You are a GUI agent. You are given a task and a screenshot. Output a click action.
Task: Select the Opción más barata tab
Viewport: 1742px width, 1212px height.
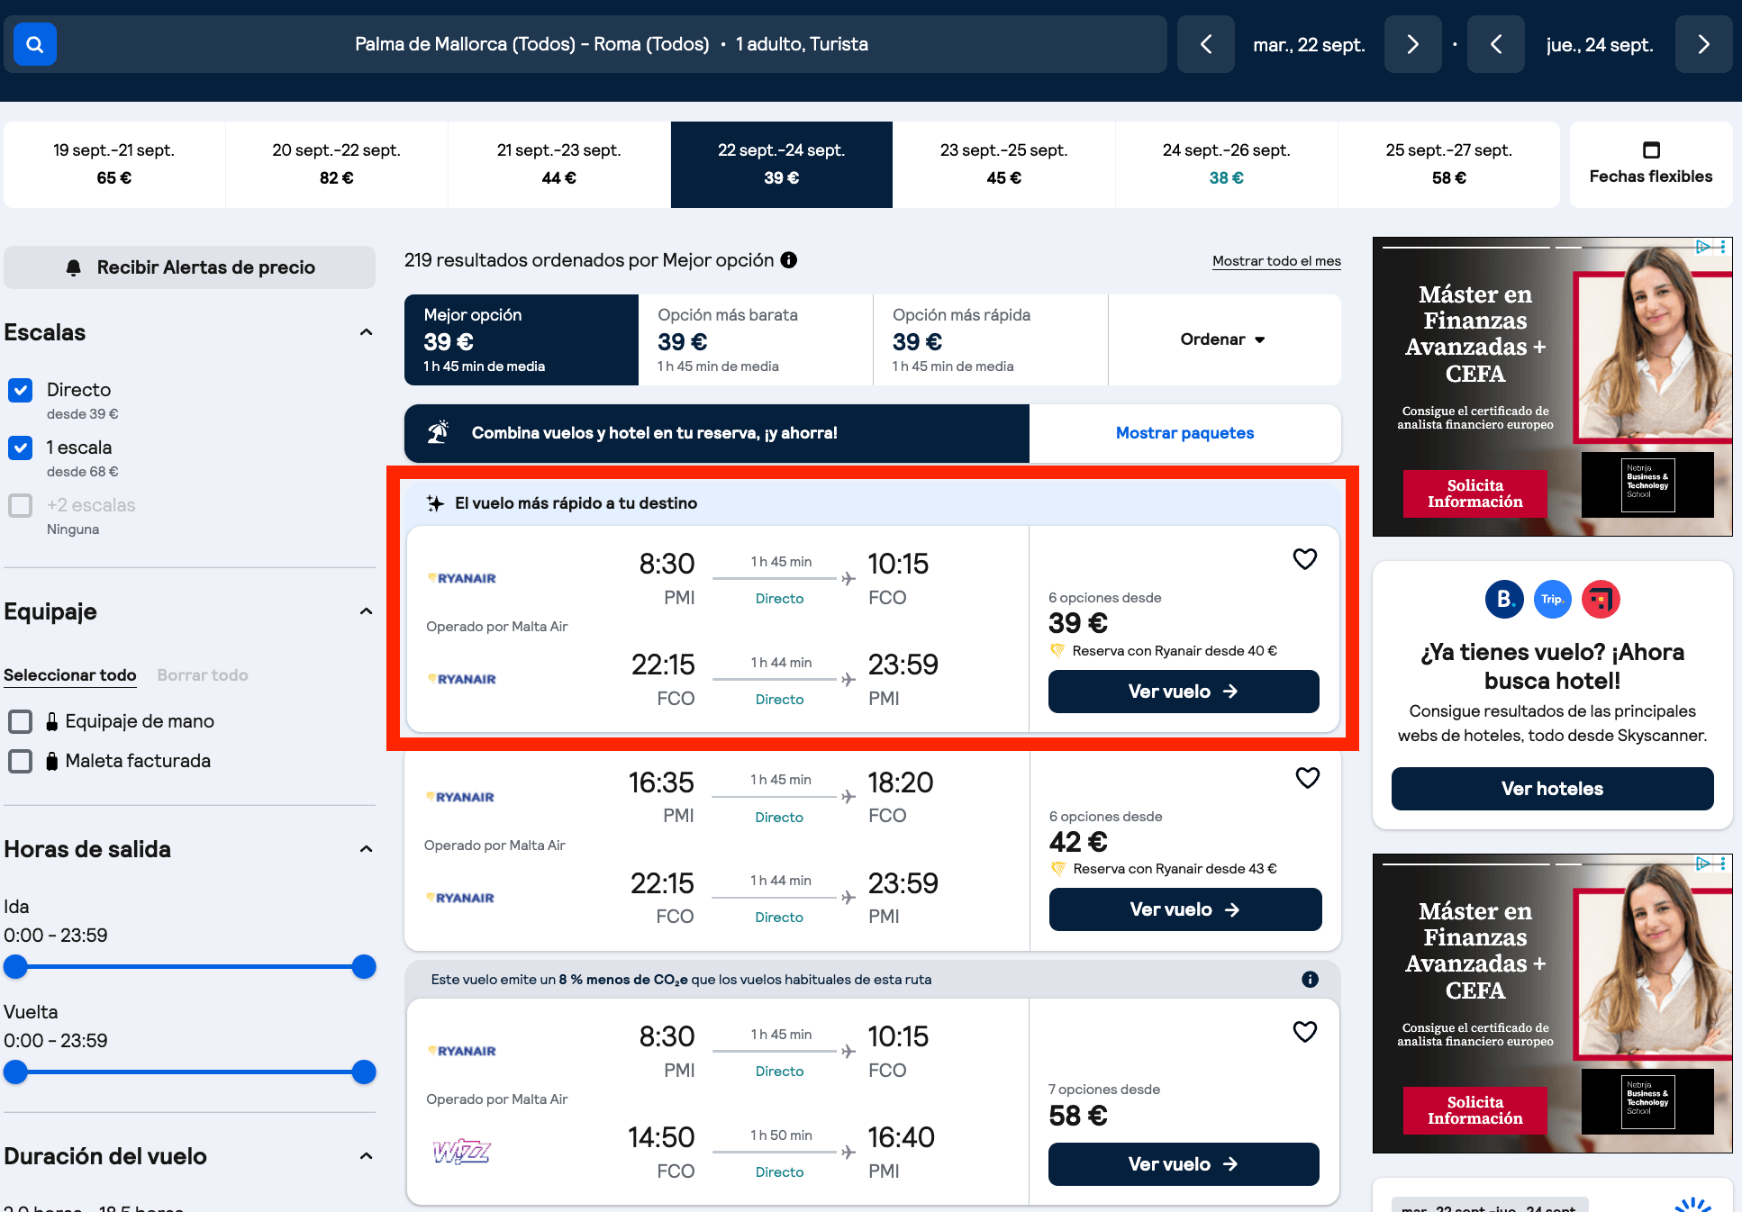[756, 339]
